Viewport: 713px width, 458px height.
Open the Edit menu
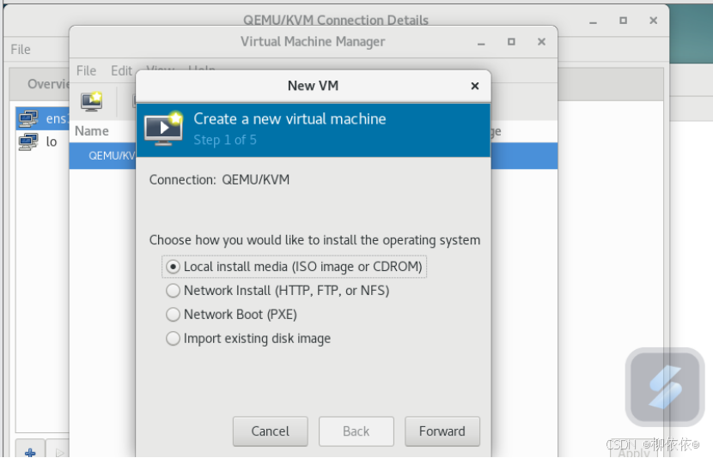[x=121, y=70]
